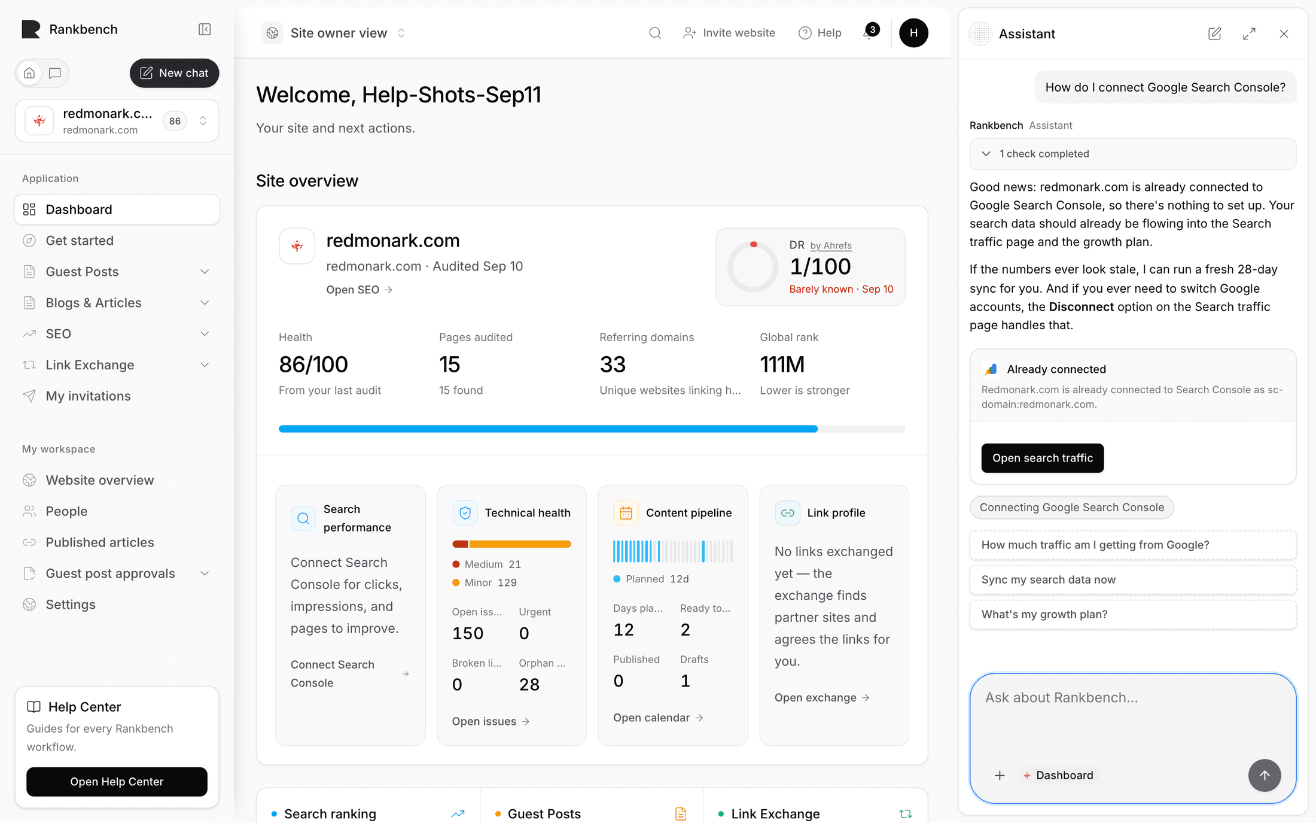Open the user avatar H menu
The width and height of the screenshot is (1316, 823).
tap(913, 33)
